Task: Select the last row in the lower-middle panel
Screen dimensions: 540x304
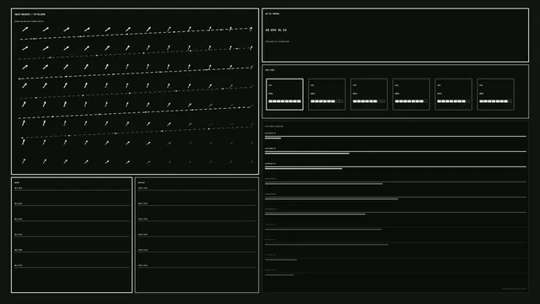Action: pyautogui.click(x=197, y=266)
